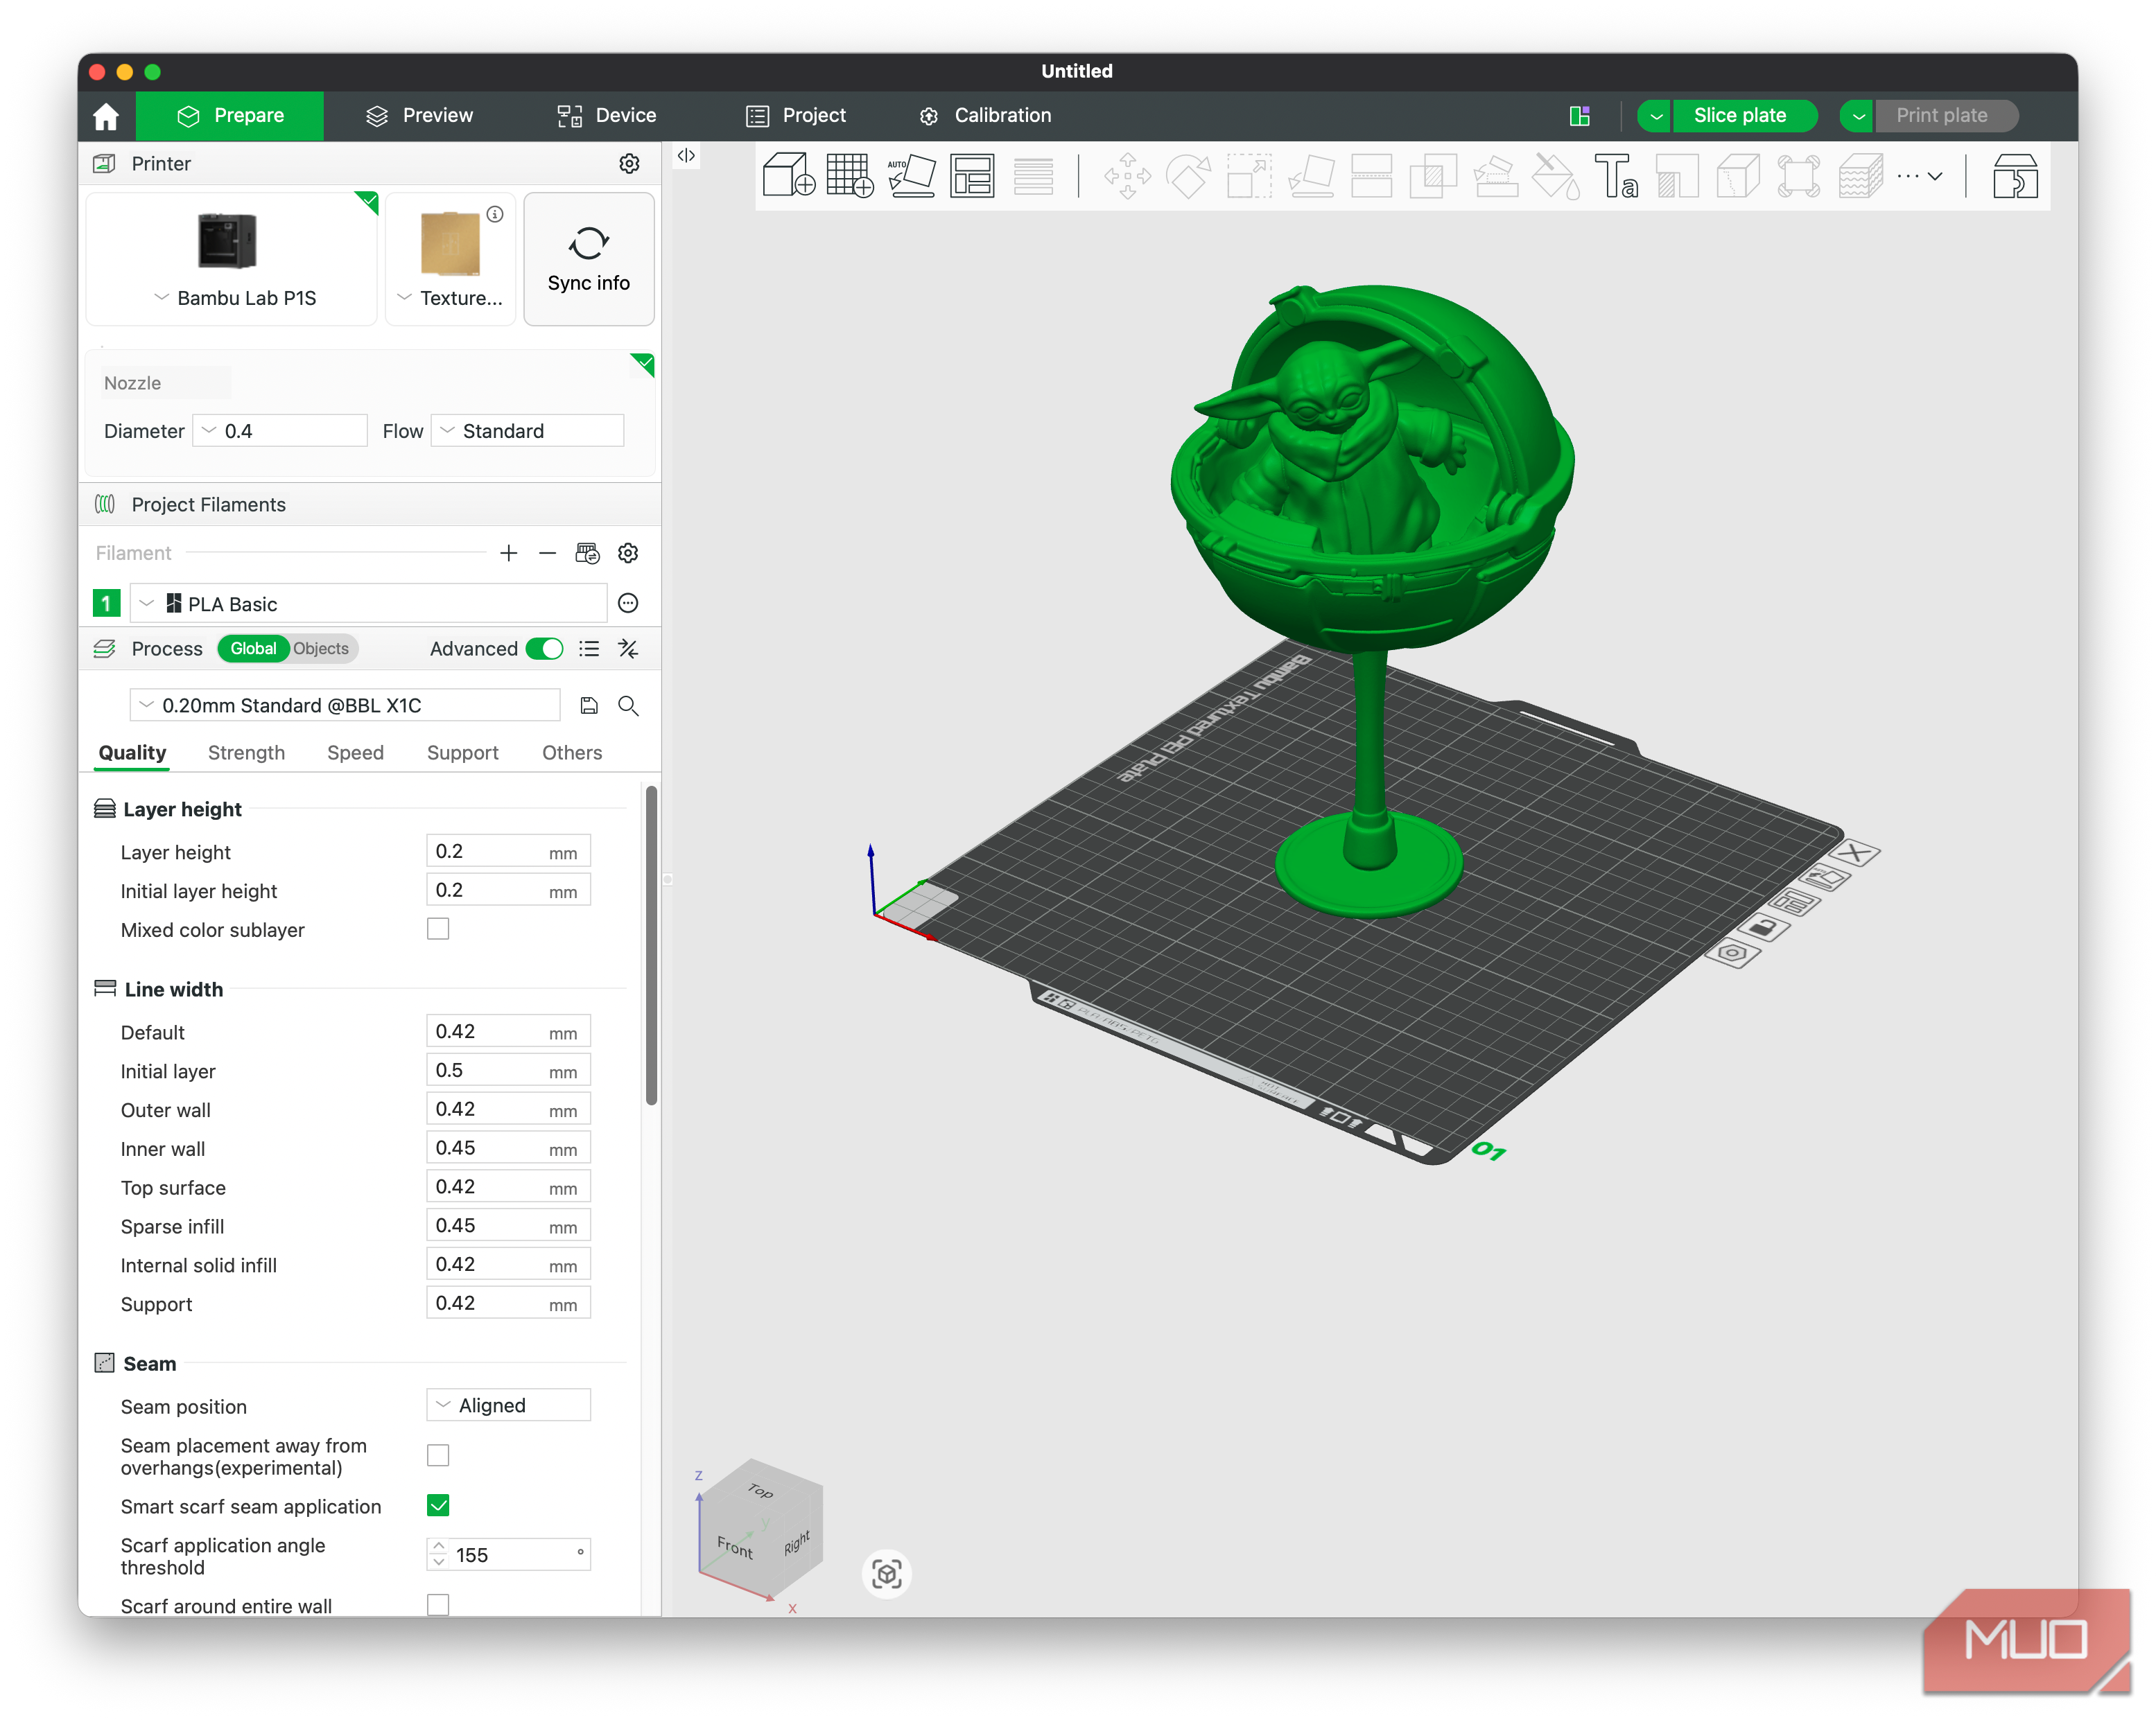Search process settings with the magnifier
Image resolution: width=2156 pixels, height=1720 pixels.
coord(628,705)
